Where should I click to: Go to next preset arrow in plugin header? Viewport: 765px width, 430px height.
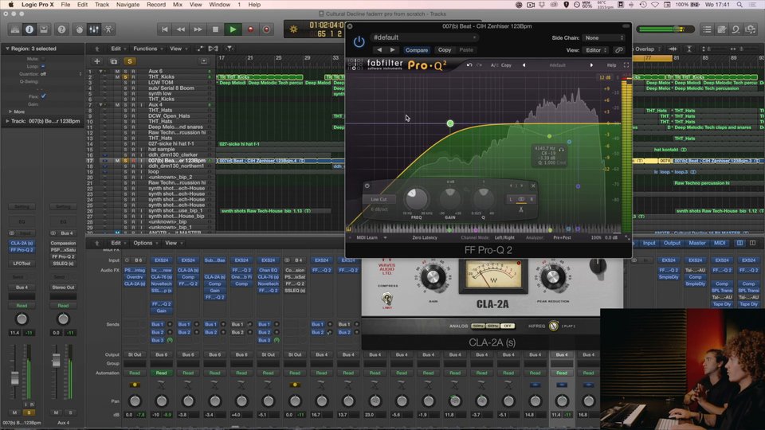[x=393, y=49]
